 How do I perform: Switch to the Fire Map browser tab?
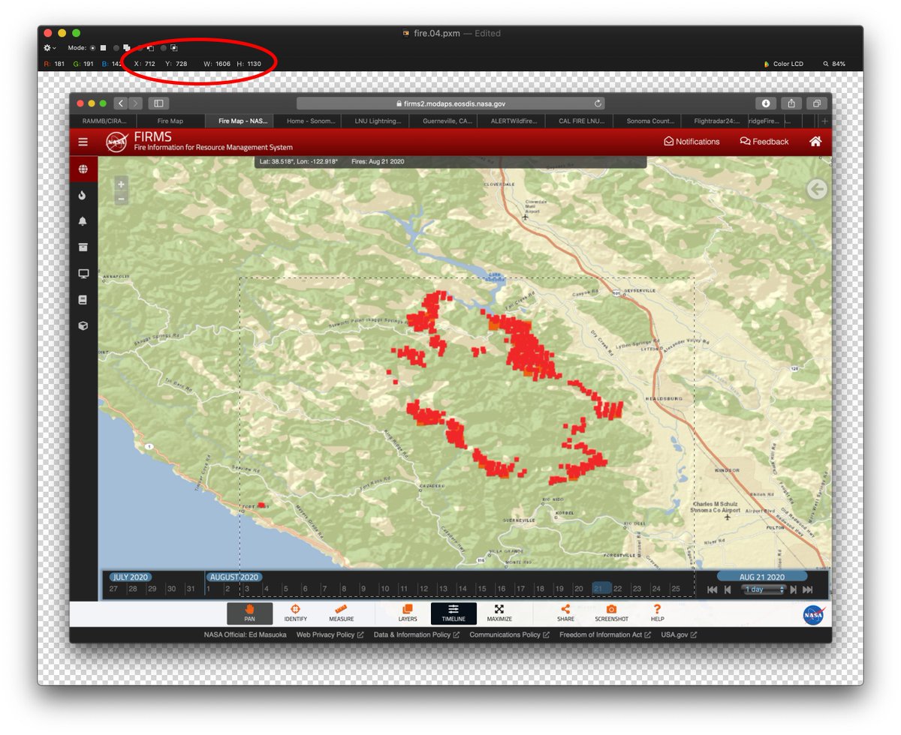(170, 121)
